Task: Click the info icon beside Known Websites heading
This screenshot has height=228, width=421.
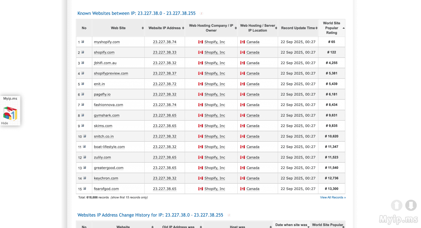Action: (201, 14)
